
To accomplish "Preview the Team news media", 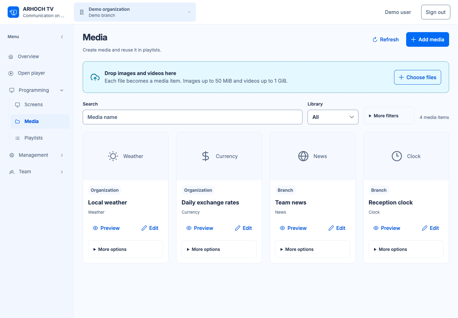I will pyautogui.click(x=293, y=228).
